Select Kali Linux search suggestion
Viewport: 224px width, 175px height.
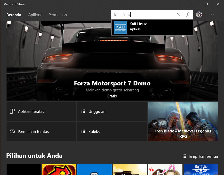coord(152,27)
